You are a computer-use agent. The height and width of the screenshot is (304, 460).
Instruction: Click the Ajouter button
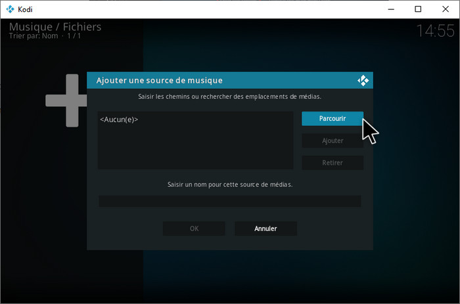point(333,141)
